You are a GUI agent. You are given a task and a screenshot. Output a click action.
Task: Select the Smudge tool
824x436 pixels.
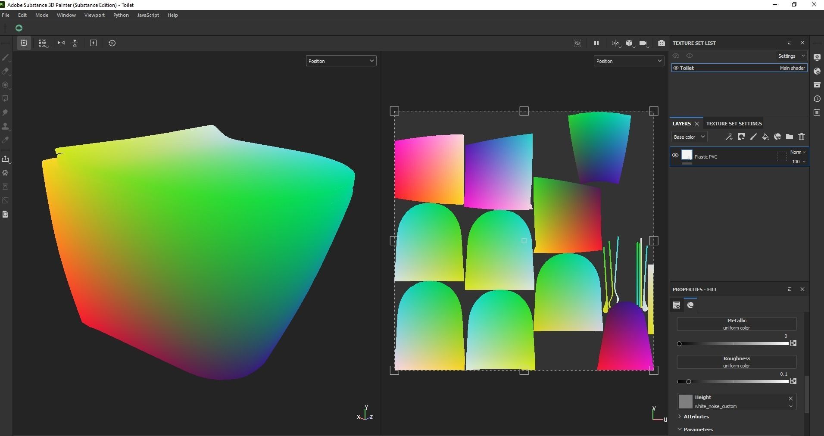pos(6,112)
